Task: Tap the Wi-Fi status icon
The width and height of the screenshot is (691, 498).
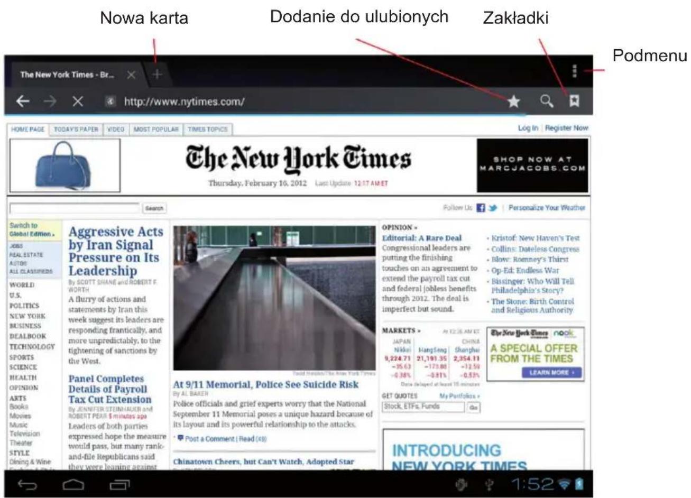Action: [x=566, y=484]
